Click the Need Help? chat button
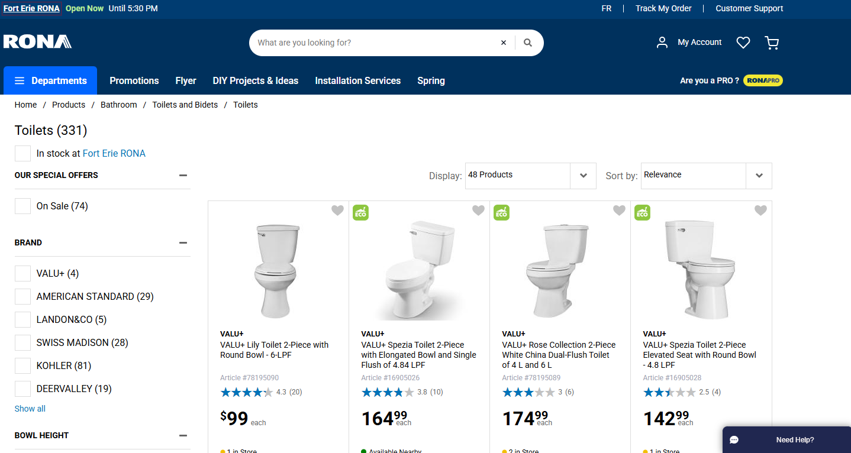Screen dimensions: 851x453 (x=787, y=440)
